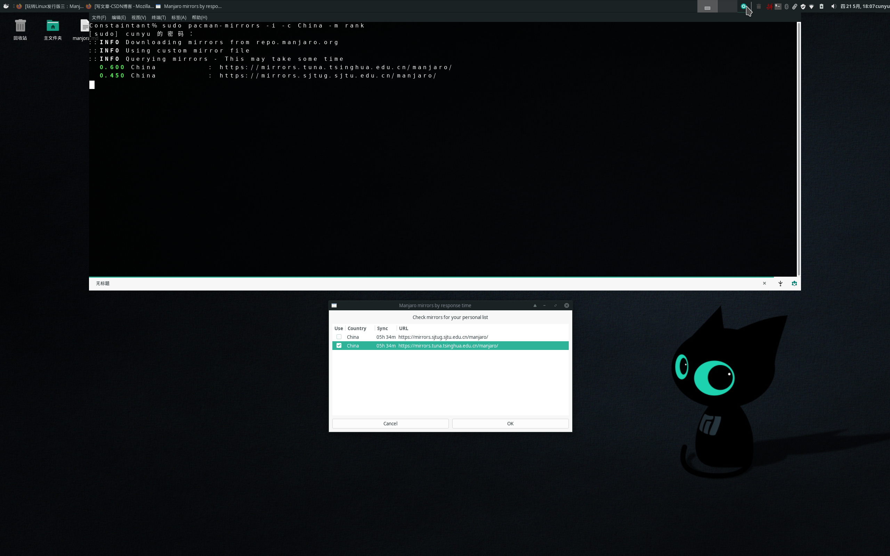Open the 主文件夹 home folder icon
This screenshot has width=890, height=556.
(52, 30)
